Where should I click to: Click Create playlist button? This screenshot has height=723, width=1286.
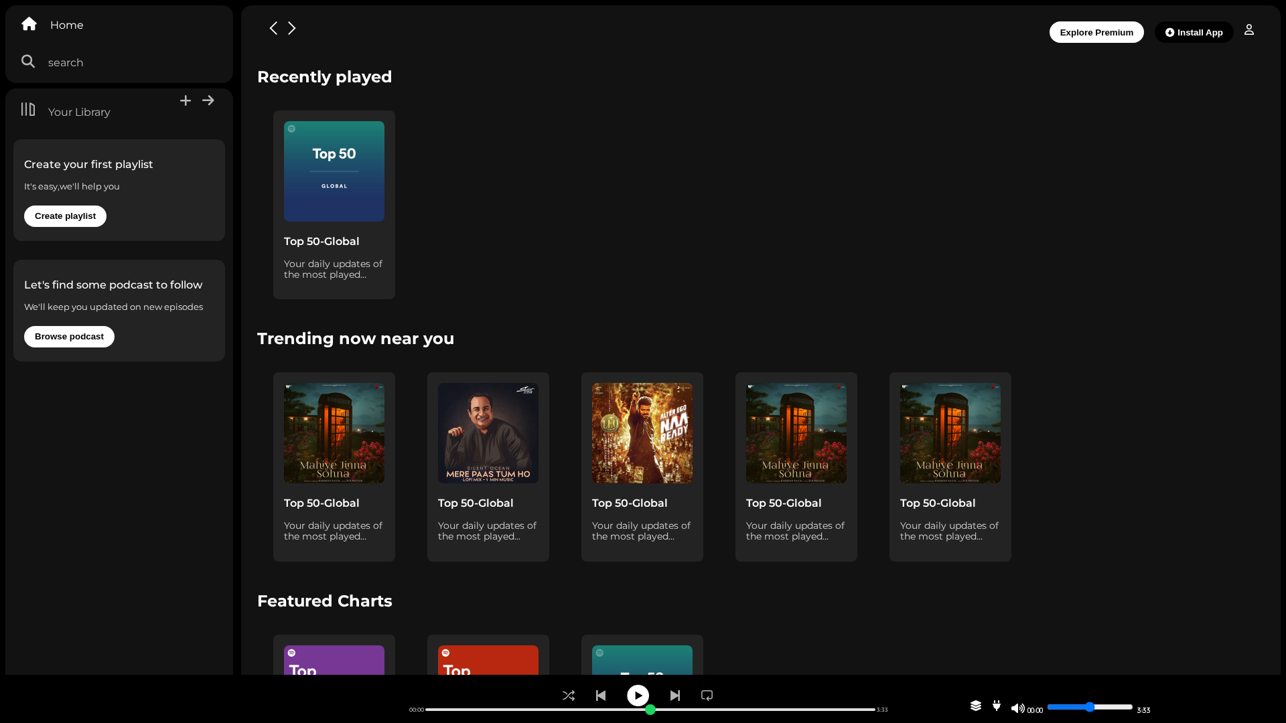tap(65, 216)
